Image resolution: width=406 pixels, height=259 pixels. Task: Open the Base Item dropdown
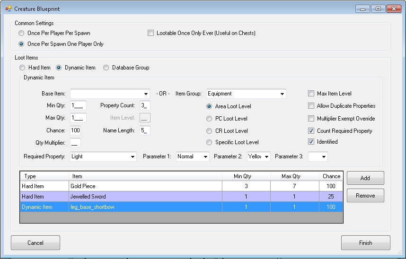click(146, 94)
